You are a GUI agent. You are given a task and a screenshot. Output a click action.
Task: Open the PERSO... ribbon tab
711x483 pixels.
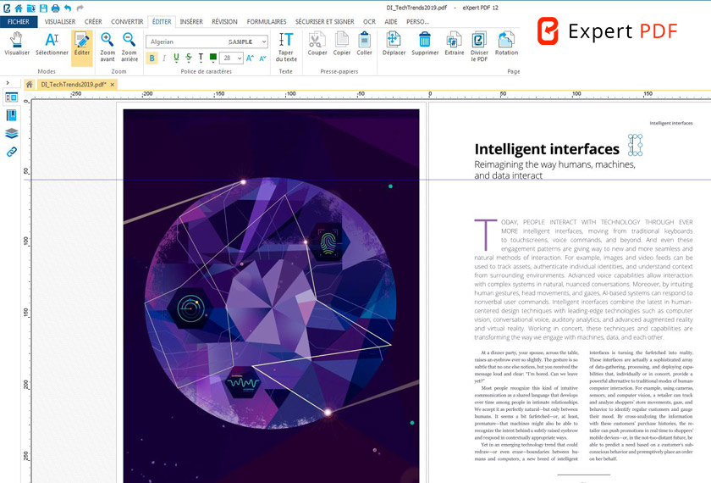(x=417, y=22)
